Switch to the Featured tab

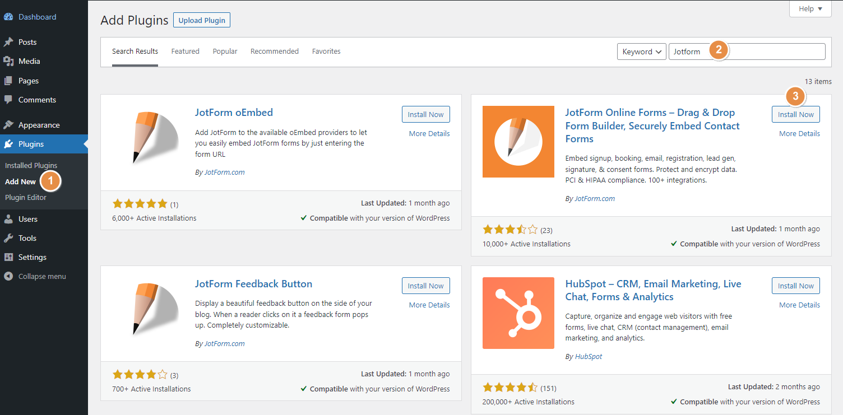point(186,52)
